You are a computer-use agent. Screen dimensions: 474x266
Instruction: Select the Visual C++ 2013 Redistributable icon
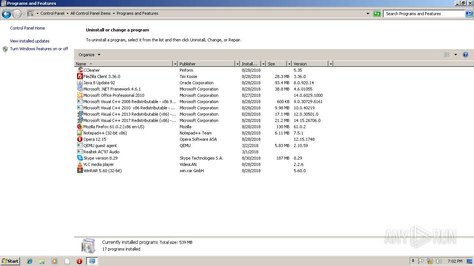click(80, 114)
